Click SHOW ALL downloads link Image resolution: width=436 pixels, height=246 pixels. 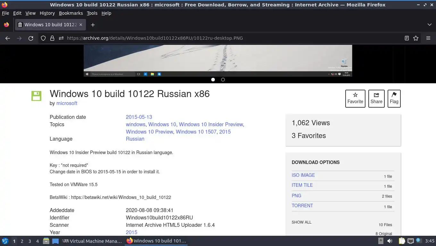[301, 222]
